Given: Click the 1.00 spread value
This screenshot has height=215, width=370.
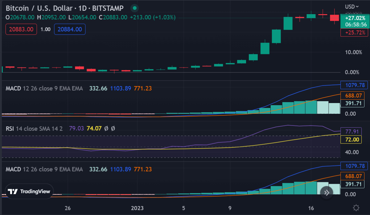Looking at the screenshot, I should pos(46,29).
